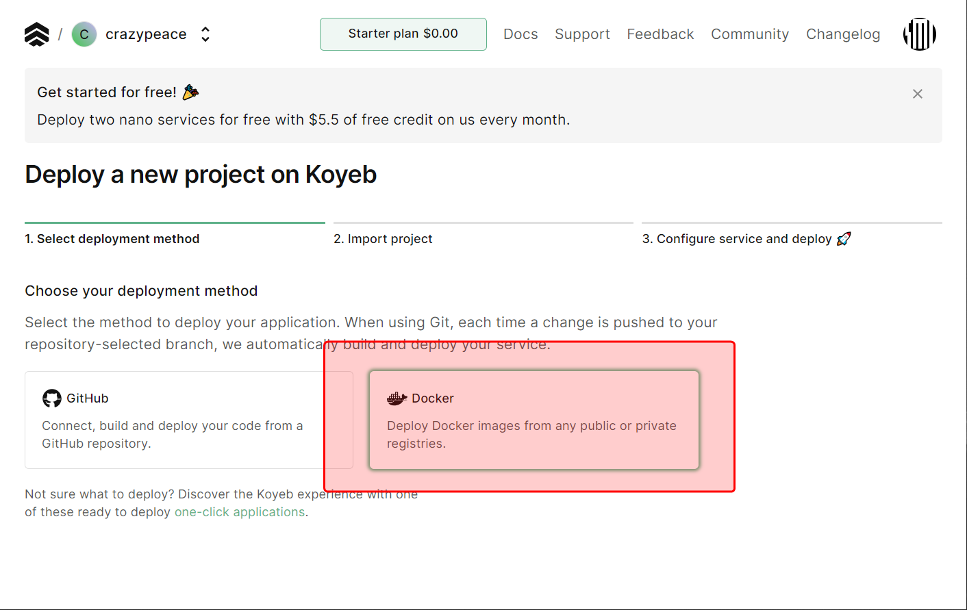Click the party popper emoji in banner
The image size is (967, 610).
point(190,92)
